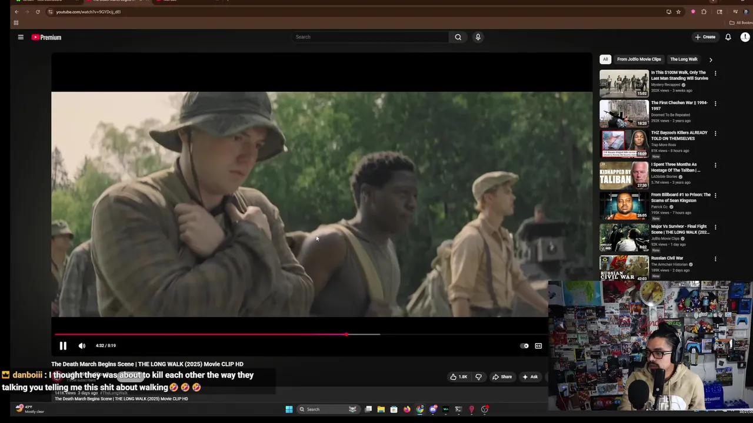Open options for THZ Bayzoo's Killers video

point(715,133)
